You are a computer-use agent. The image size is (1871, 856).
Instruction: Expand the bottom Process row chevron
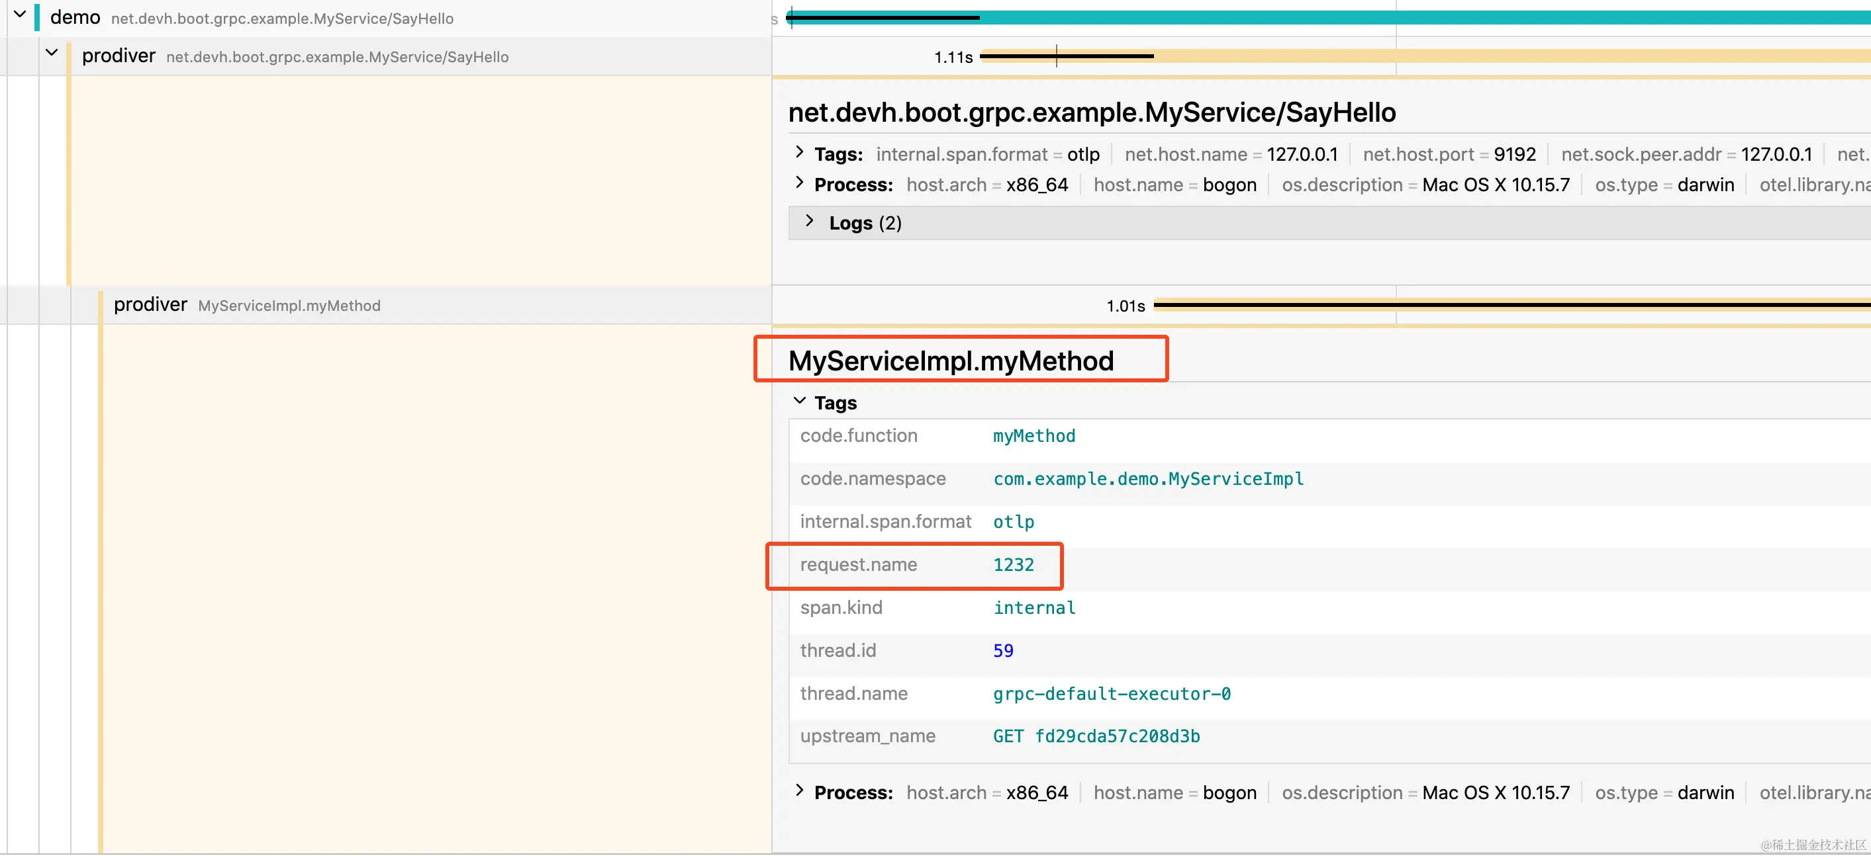point(799,791)
